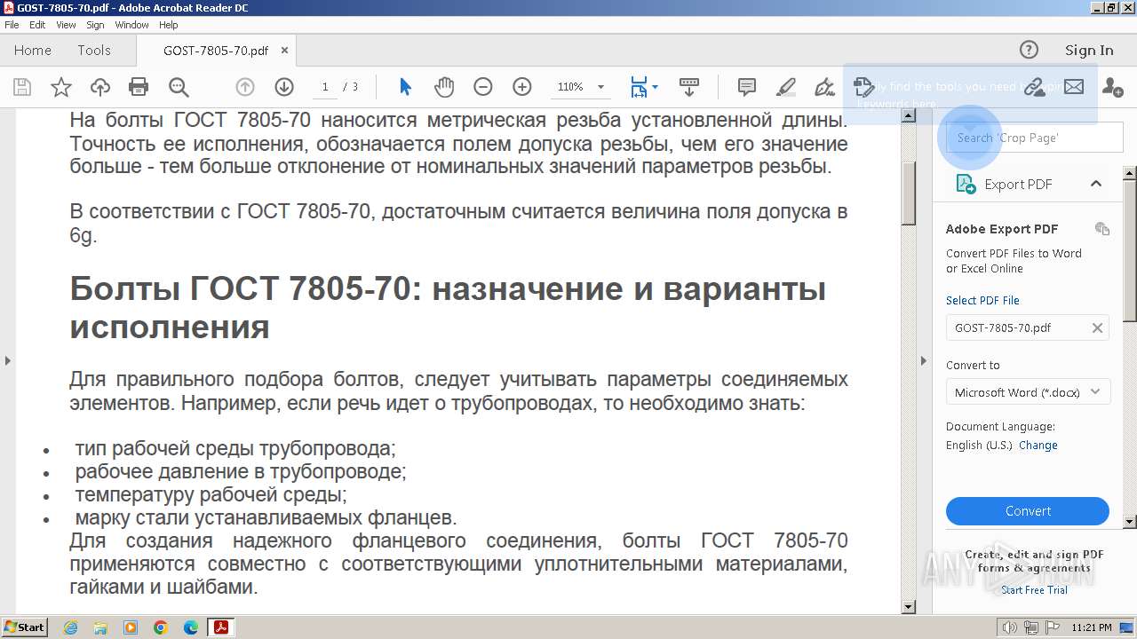1137x639 pixels.
Task: Click the document scrollbar down arrow
Action: (909, 607)
